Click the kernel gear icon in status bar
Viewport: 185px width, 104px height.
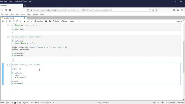click(20, 103)
